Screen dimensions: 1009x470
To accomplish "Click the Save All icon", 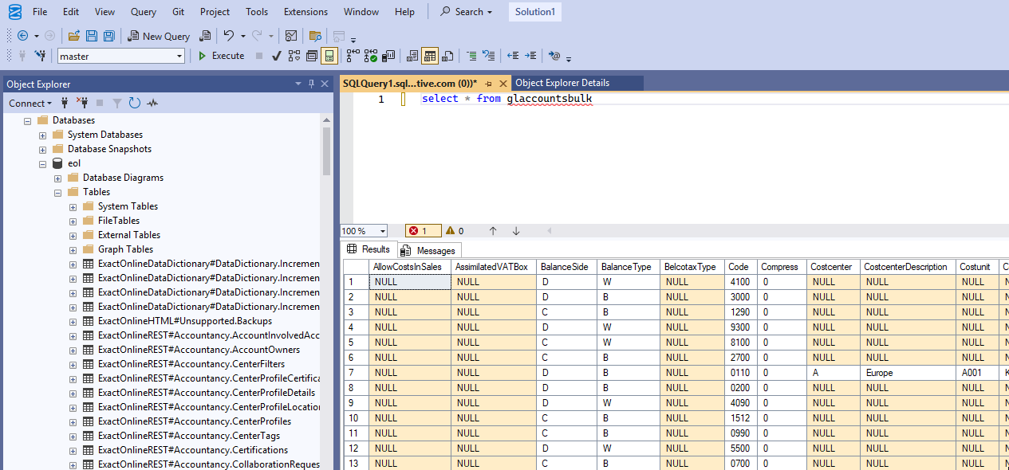I will point(108,36).
